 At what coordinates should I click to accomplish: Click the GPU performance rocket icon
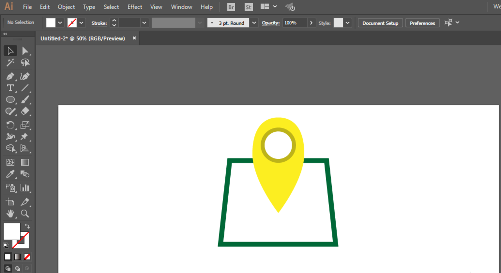pos(290,7)
